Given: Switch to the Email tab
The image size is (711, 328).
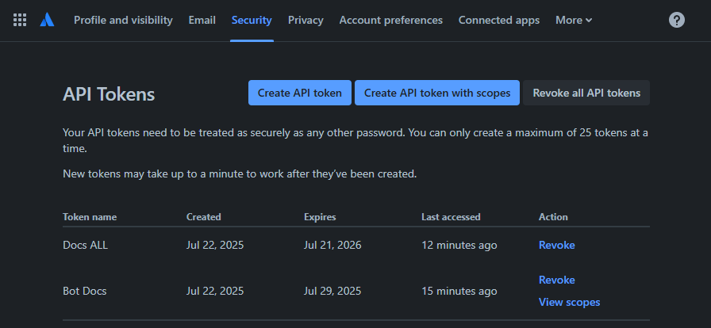Looking at the screenshot, I should pyautogui.click(x=202, y=20).
